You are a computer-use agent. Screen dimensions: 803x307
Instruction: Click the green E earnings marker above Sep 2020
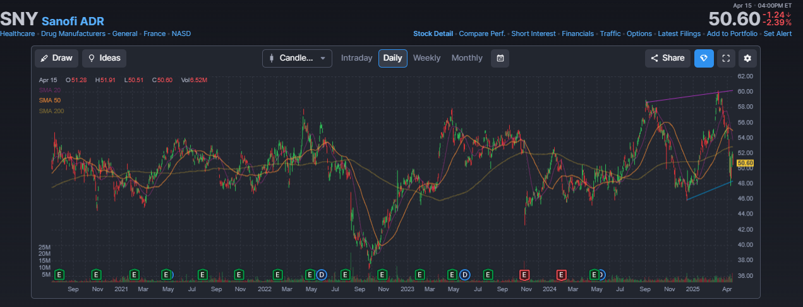point(60,274)
